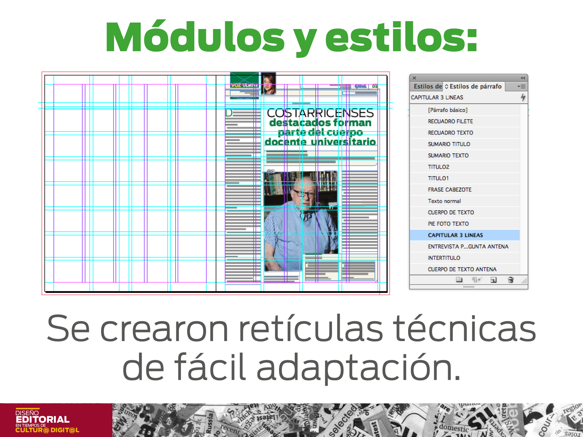The image size is (583, 437).
Task: Click the COSTARRICENSES headline in the layout
Action: [x=320, y=113]
